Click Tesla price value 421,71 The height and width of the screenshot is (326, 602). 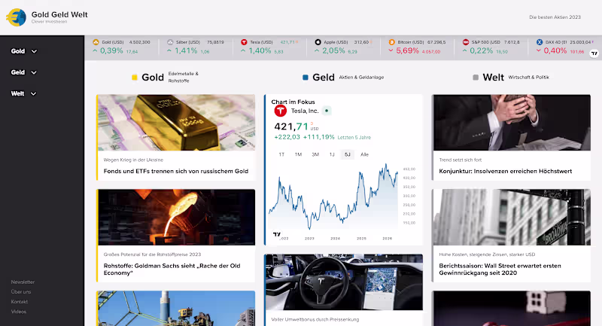(291, 126)
